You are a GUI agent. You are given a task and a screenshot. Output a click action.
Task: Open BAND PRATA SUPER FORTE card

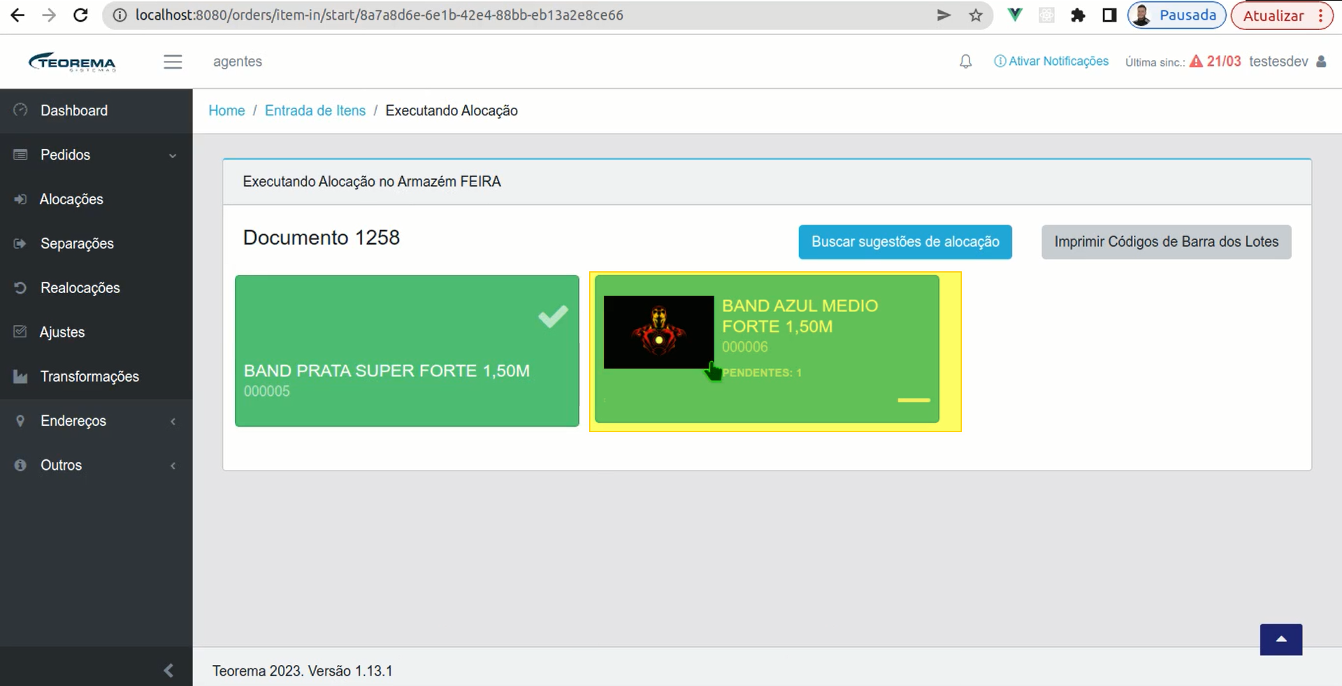(407, 351)
